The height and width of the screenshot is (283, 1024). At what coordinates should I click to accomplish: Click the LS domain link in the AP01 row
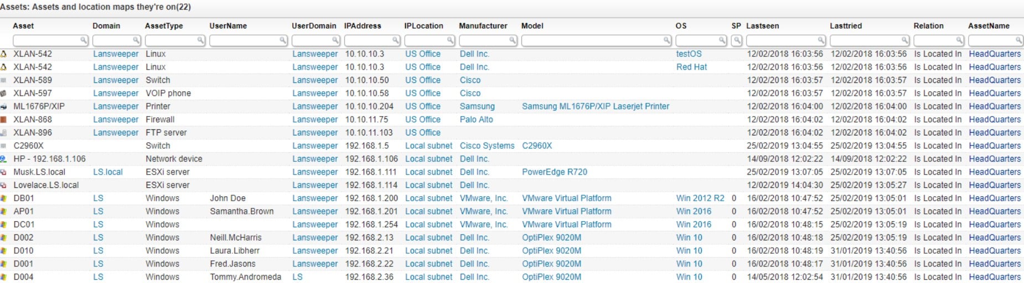(98, 212)
